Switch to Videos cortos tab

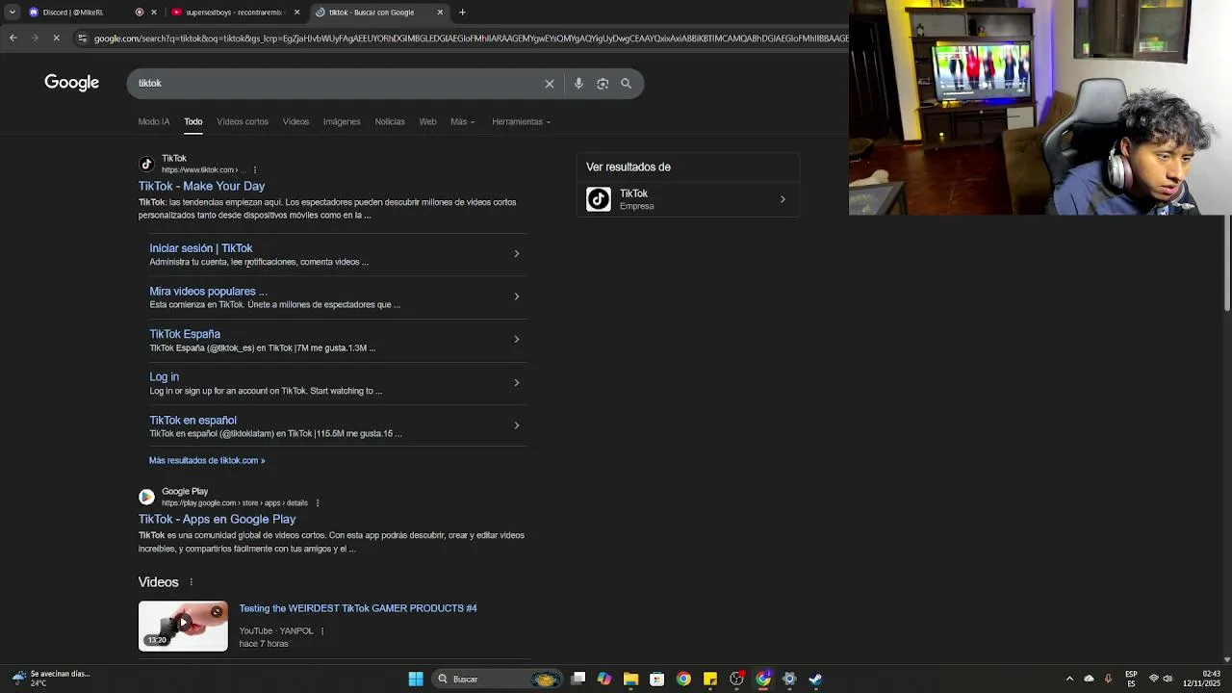tap(243, 122)
